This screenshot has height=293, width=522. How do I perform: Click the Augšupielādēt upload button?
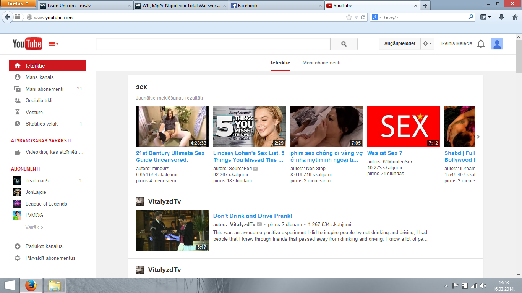[400, 43]
